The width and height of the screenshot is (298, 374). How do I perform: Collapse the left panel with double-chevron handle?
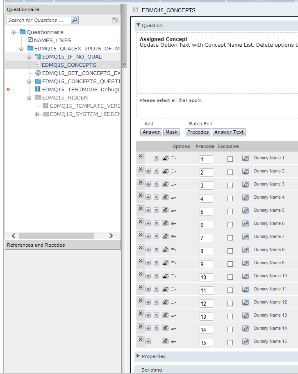click(x=125, y=64)
